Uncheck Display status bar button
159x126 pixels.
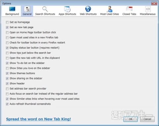tap(7, 48)
